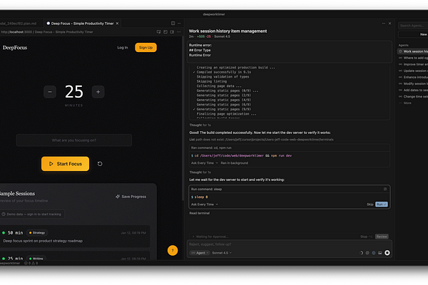Select 'Add dates to se...' agent in list

413,90
